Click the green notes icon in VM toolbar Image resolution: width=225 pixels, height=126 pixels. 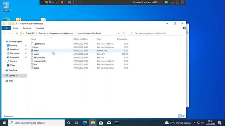(166, 2)
